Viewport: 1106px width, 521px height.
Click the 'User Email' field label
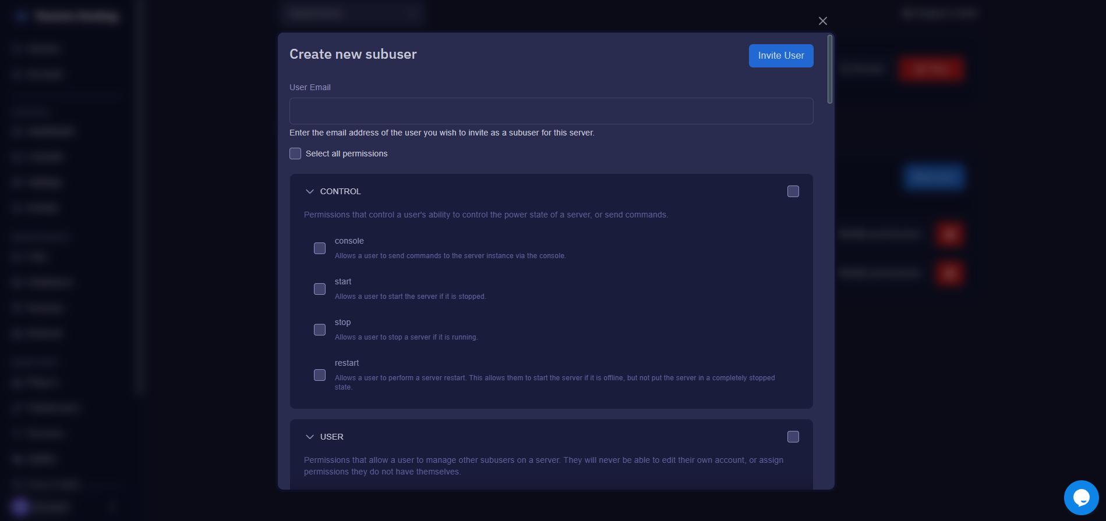[310, 87]
